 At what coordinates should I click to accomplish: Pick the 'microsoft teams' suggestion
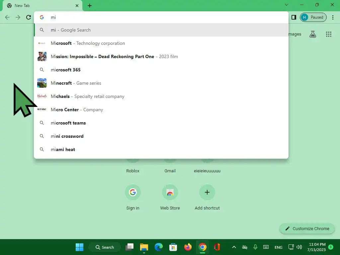tap(161, 123)
